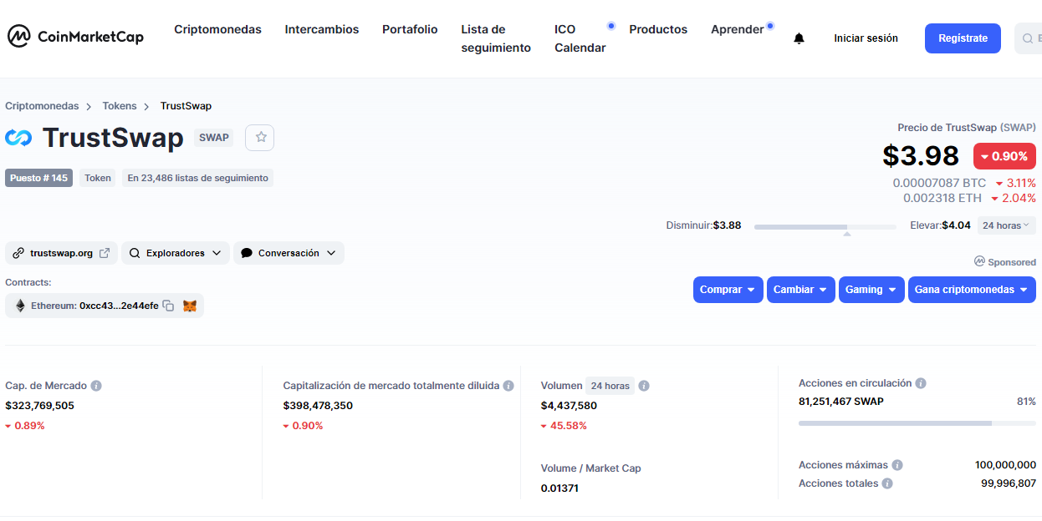
Task: Click the SWAP ticker label
Action: [x=214, y=138]
